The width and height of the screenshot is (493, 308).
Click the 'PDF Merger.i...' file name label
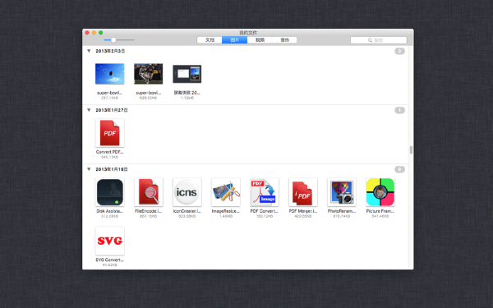click(303, 211)
